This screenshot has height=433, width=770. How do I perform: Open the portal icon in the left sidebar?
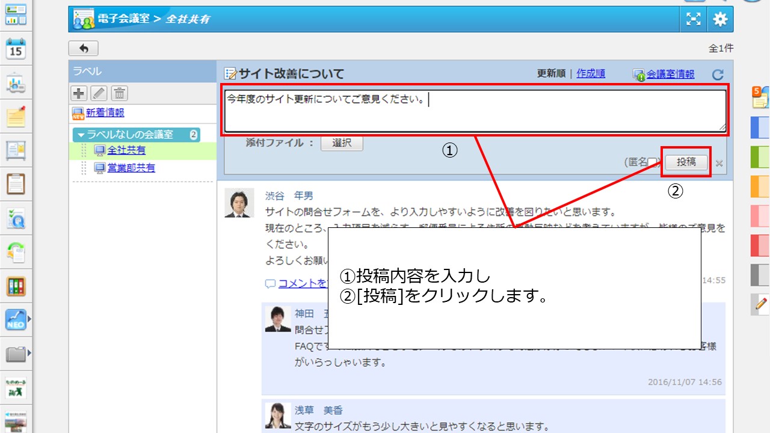coord(16,14)
